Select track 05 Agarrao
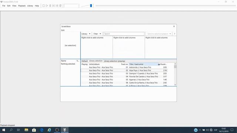Image resolution: width=237 pixels, height=133 pixels. pos(124,80)
